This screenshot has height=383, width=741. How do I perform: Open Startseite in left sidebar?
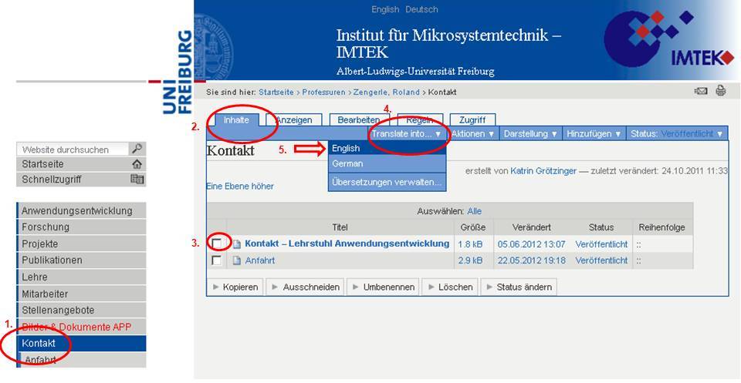pos(81,164)
